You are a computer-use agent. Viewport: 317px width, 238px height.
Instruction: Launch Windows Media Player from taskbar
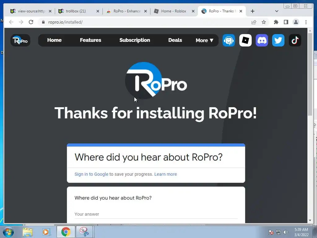(x=46, y=232)
